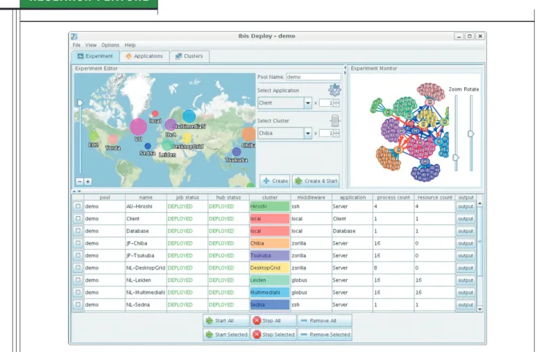Open the Select Cluster dropdown showing Chiba
Screen dimensions: 537x352
[284, 133]
